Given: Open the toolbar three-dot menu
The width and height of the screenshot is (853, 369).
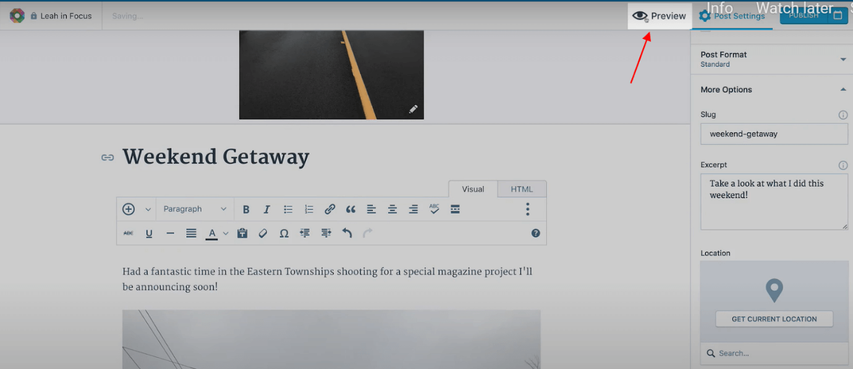Looking at the screenshot, I should coord(527,209).
